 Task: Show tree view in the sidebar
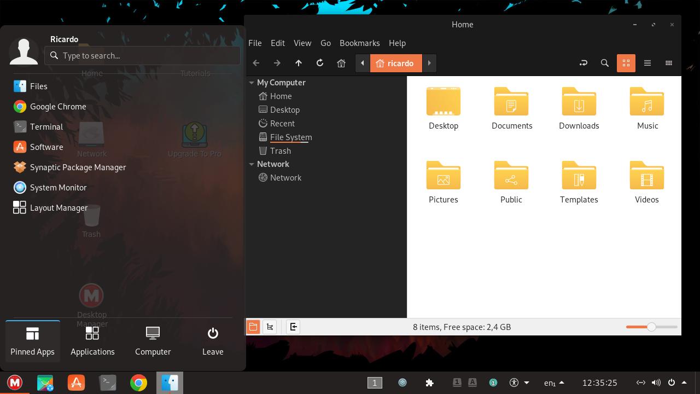(x=270, y=327)
